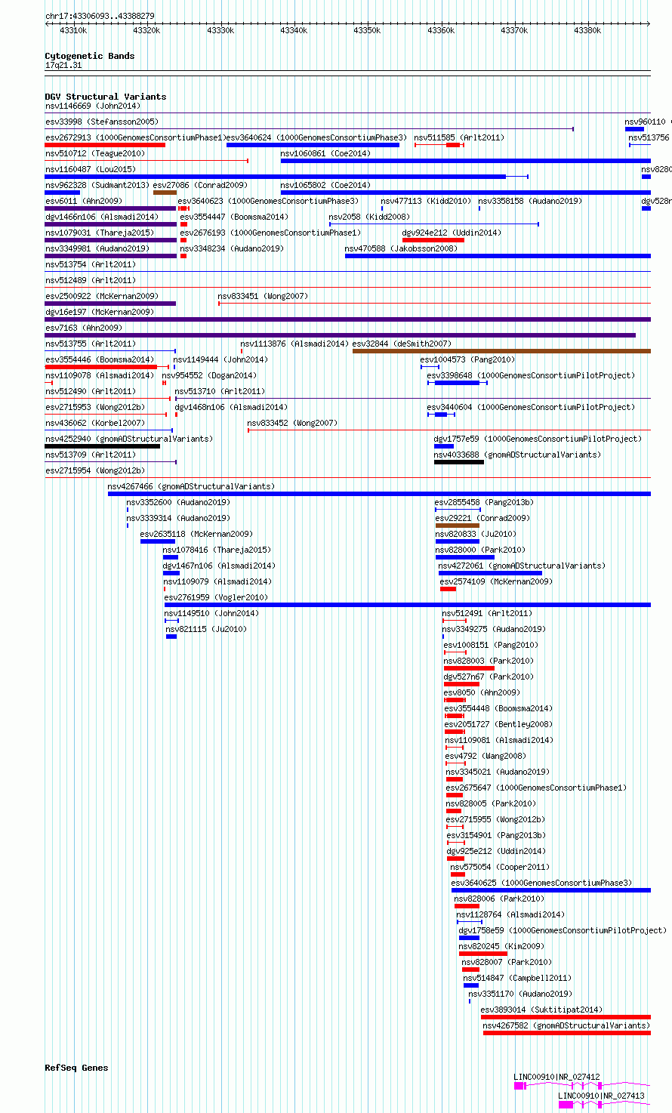The height and width of the screenshot is (1113, 672).
Task: Open the esv2672913 red variant feature
Action: (x=105, y=145)
